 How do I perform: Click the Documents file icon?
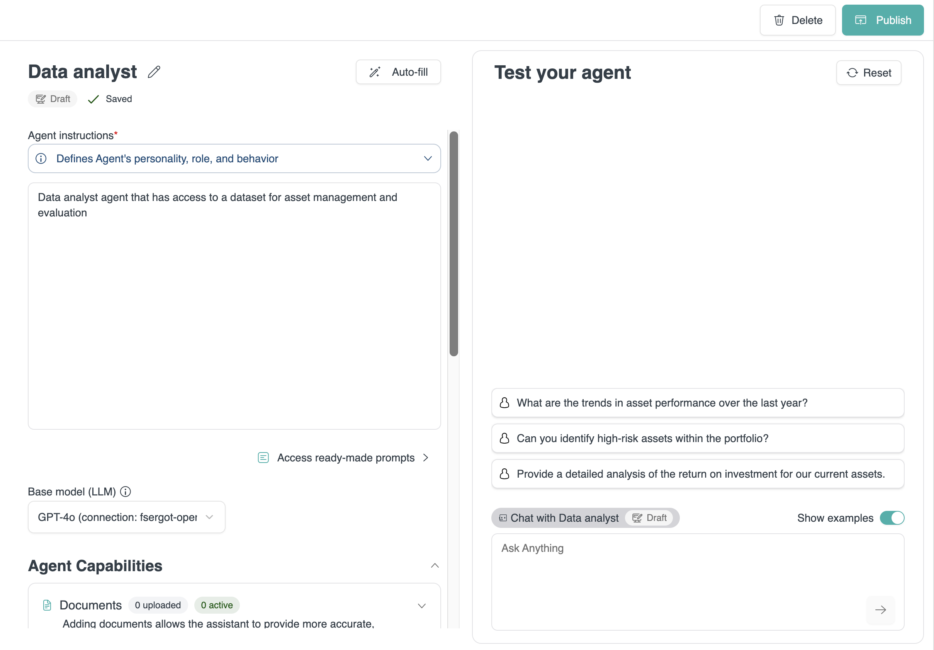click(x=47, y=605)
